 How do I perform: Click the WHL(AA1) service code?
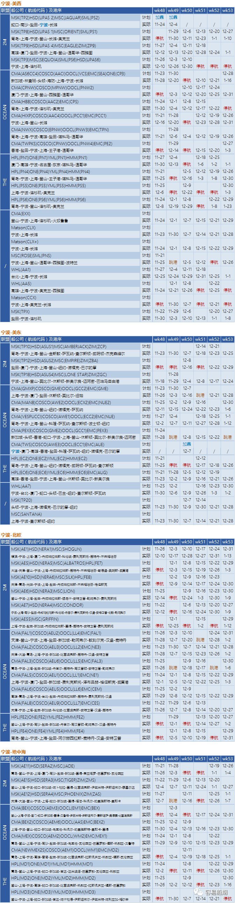click(x=21, y=269)
